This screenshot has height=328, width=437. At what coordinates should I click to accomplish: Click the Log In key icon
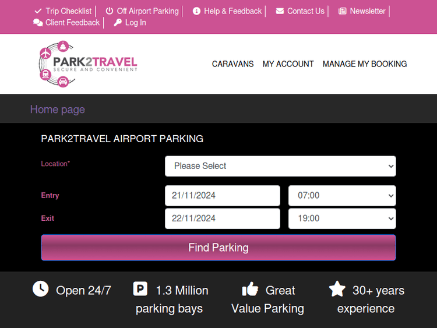click(x=118, y=23)
